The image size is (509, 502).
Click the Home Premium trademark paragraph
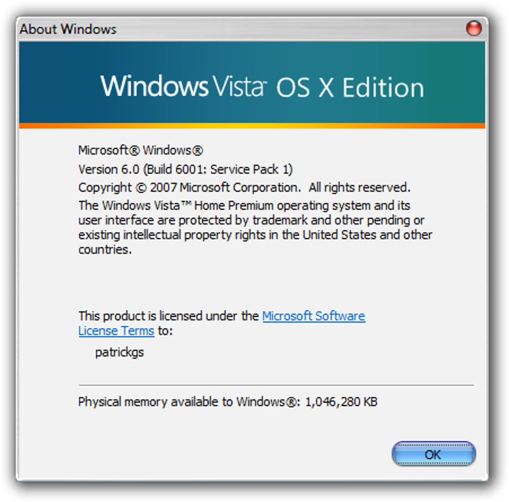[255, 227]
